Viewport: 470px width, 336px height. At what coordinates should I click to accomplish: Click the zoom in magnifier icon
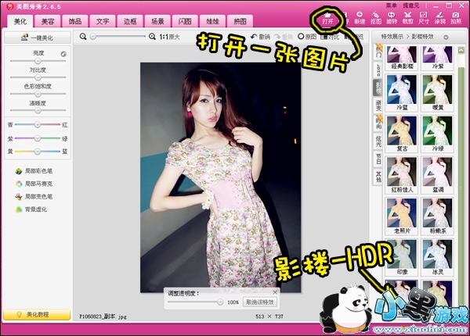[x=152, y=37]
